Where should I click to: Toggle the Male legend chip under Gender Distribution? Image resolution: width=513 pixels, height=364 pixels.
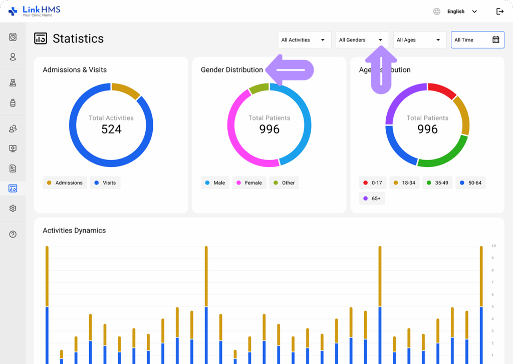(x=215, y=182)
